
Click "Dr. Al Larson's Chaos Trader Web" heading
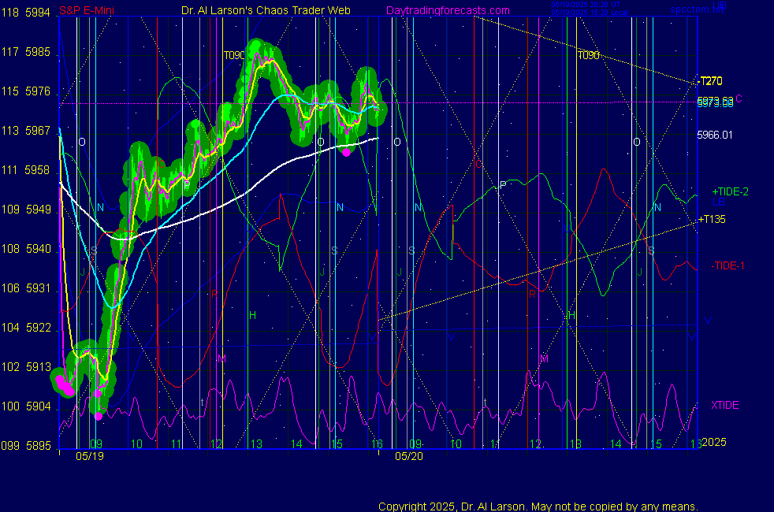pyautogui.click(x=266, y=10)
